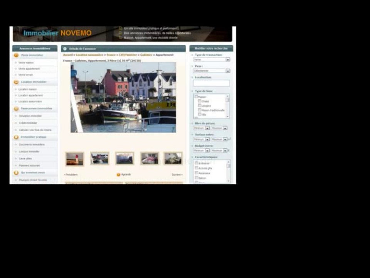This screenshot has height=278, width=370.
Task: Open Location saisonnière sidebar link
Action: click(30, 102)
